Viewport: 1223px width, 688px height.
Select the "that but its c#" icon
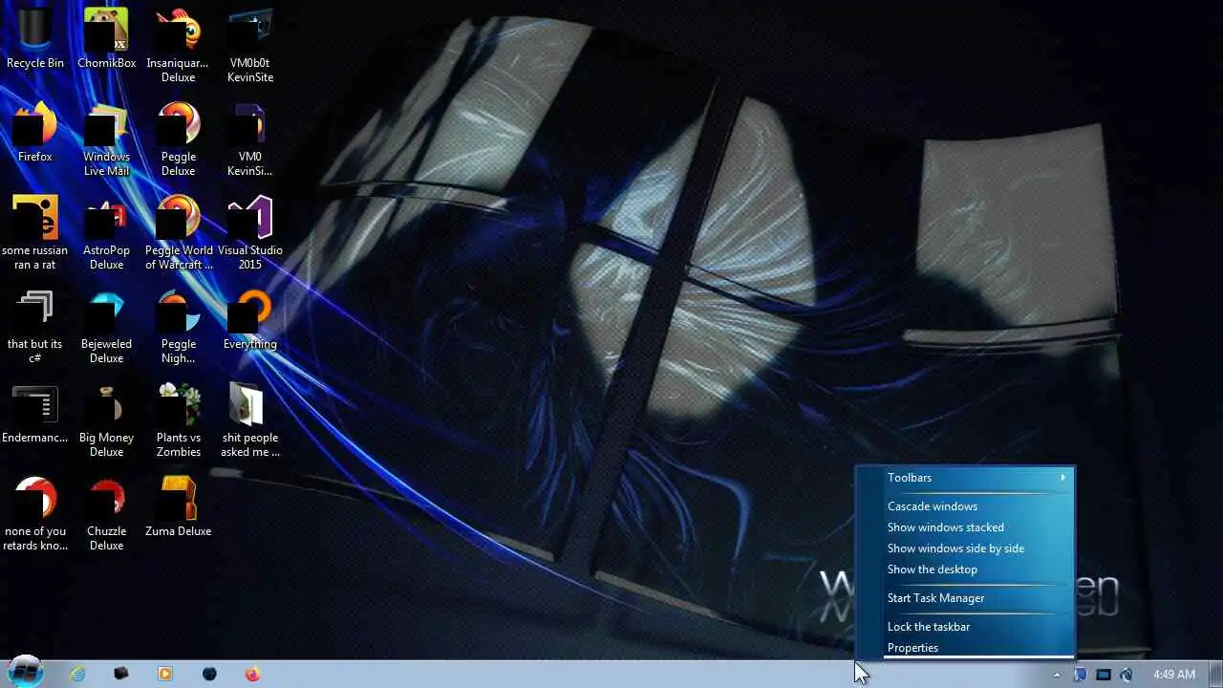pos(35,326)
